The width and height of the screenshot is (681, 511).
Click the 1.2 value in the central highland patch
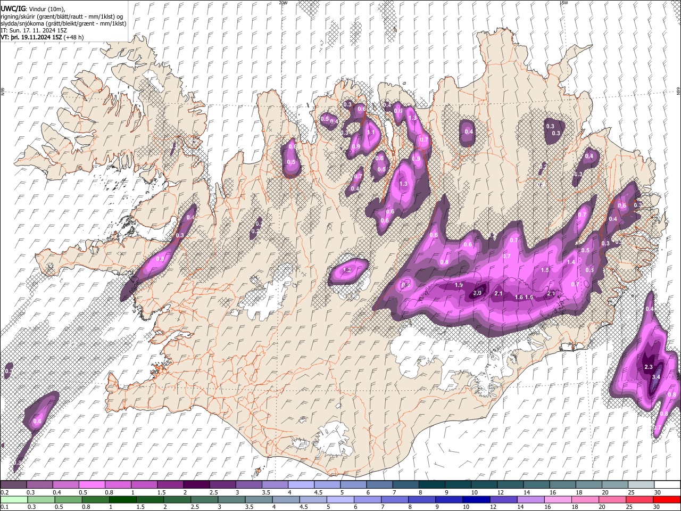tap(347, 270)
